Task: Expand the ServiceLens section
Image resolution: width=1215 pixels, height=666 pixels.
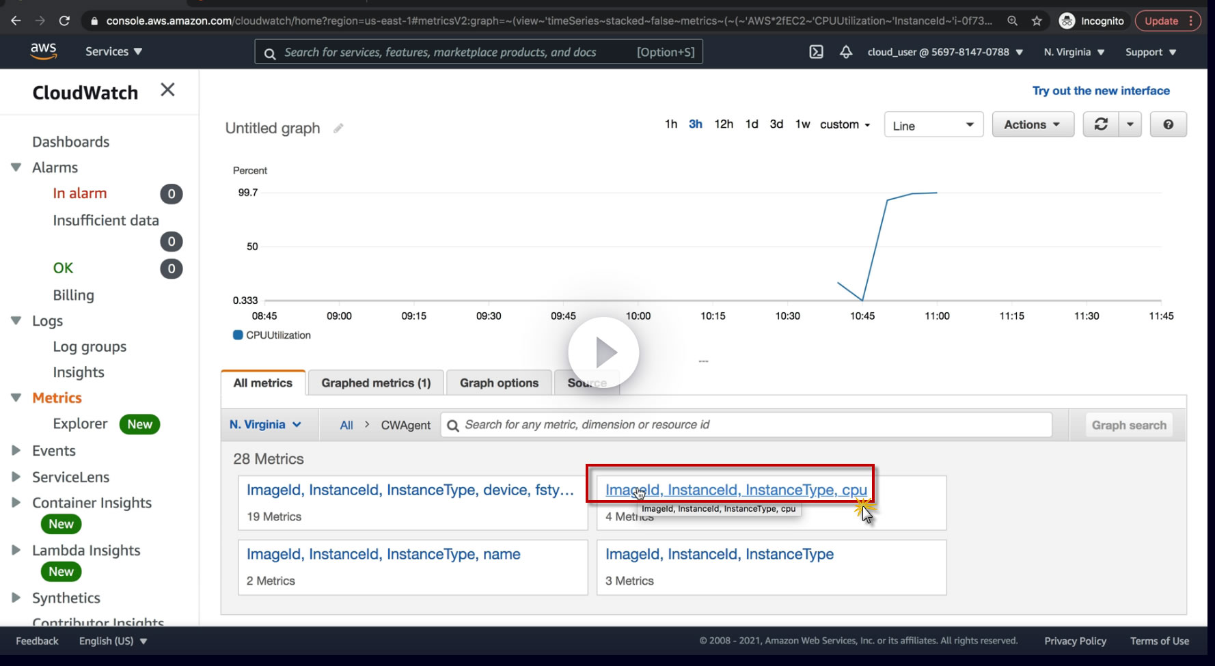Action: click(16, 477)
